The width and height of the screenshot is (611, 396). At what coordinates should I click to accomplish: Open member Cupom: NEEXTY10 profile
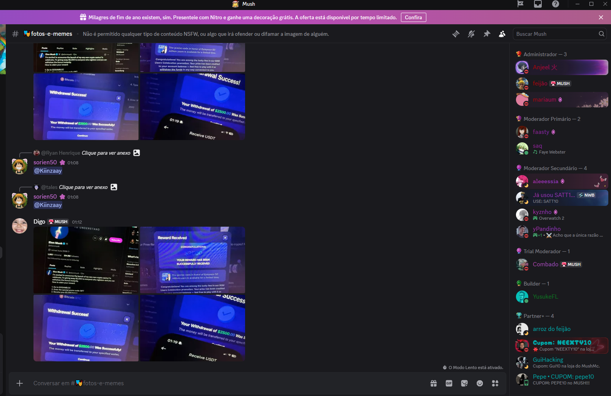(562, 346)
